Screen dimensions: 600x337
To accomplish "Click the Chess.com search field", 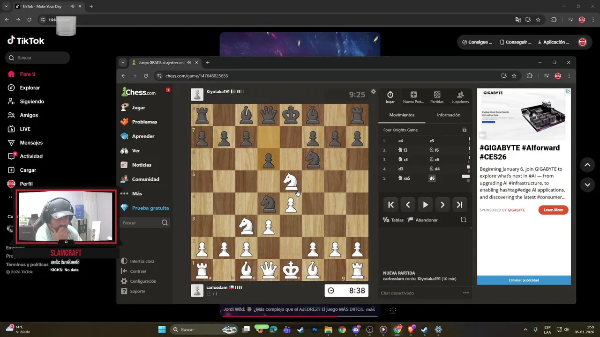I will [144, 223].
